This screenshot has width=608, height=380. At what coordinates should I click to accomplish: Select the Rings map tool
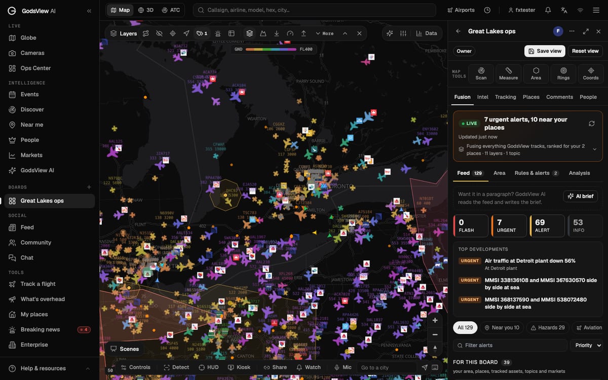pos(563,73)
